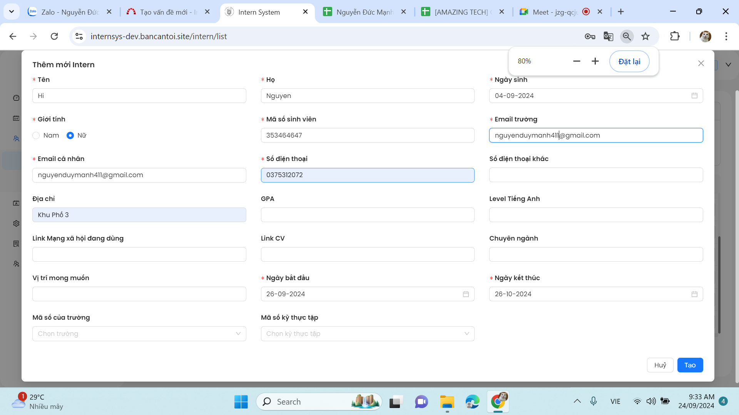739x415 pixels.
Task: Click zoom-in plus button in popup
Action: pos(595,61)
